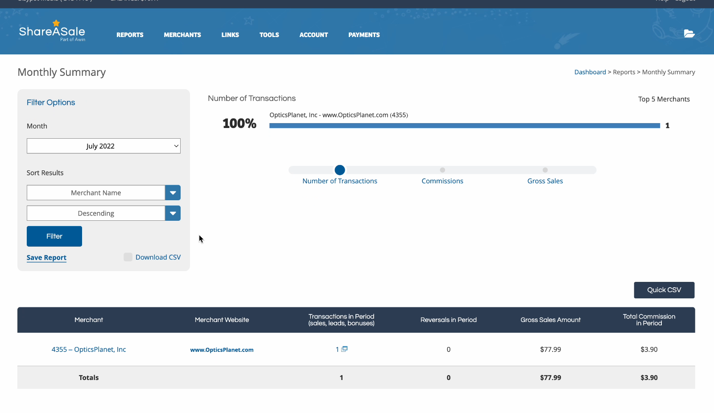The width and height of the screenshot is (714, 413).
Task: Click the Totals row $3.90 commission
Action: tap(649, 378)
